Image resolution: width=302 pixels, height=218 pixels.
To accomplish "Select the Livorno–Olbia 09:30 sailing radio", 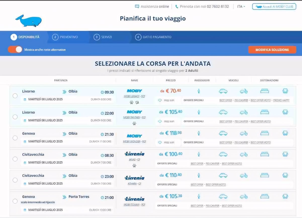I will click(x=15, y=96).
